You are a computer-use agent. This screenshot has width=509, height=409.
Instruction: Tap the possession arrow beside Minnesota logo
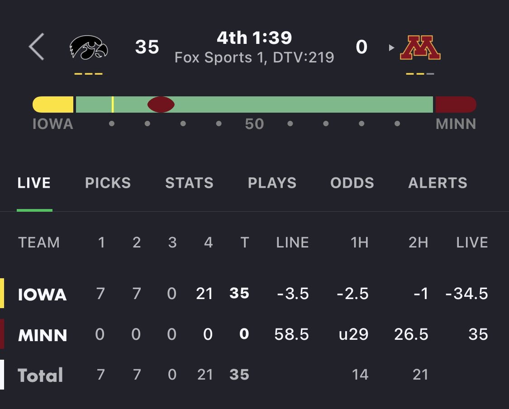391,48
